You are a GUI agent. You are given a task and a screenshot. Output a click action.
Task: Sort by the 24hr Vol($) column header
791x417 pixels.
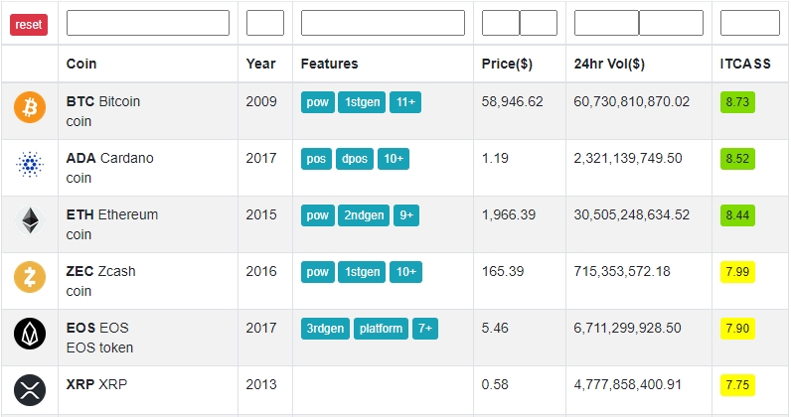(x=609, y=64)
